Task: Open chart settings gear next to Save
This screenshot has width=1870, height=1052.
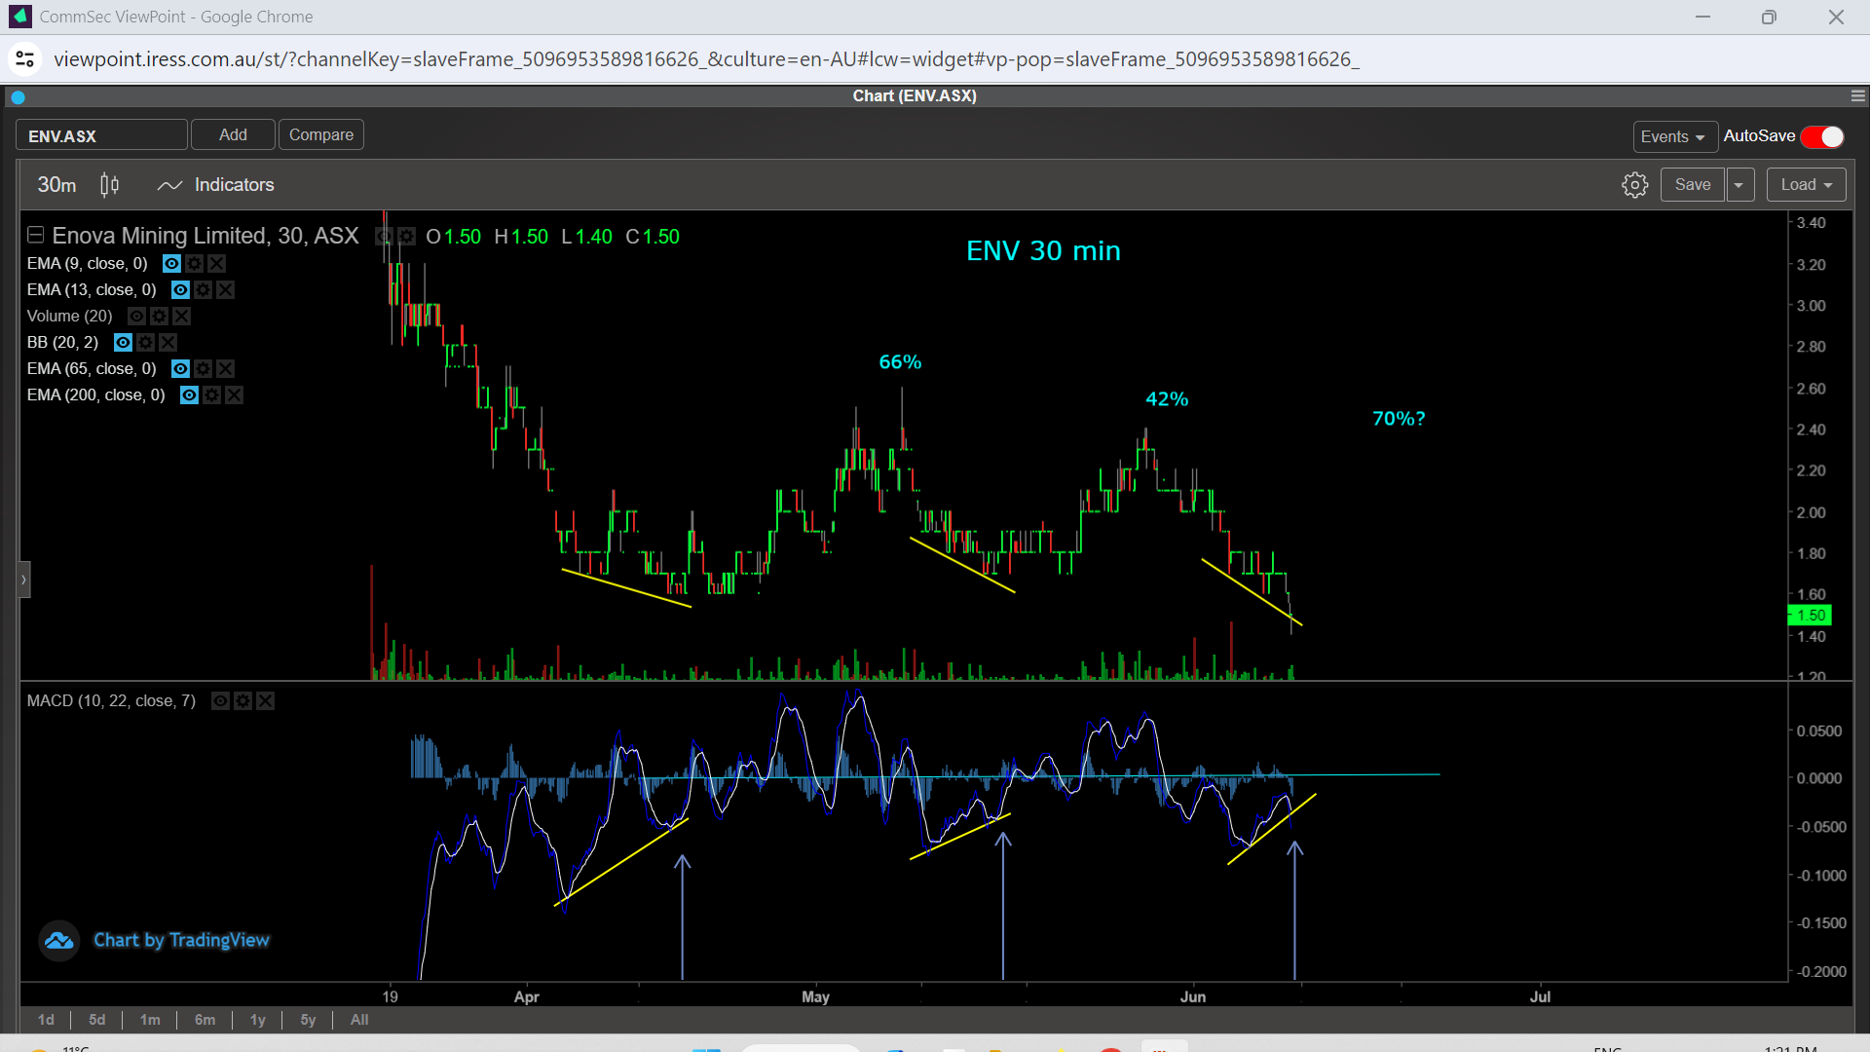Action: point(1635,185)
